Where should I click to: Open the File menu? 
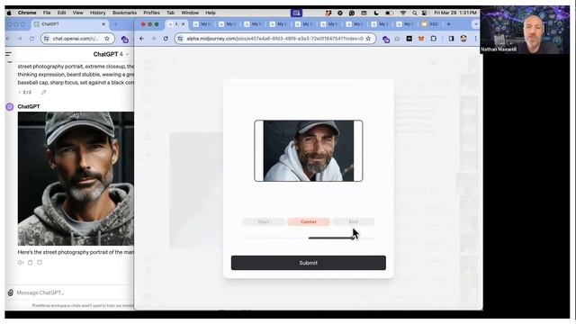(47, 13)
